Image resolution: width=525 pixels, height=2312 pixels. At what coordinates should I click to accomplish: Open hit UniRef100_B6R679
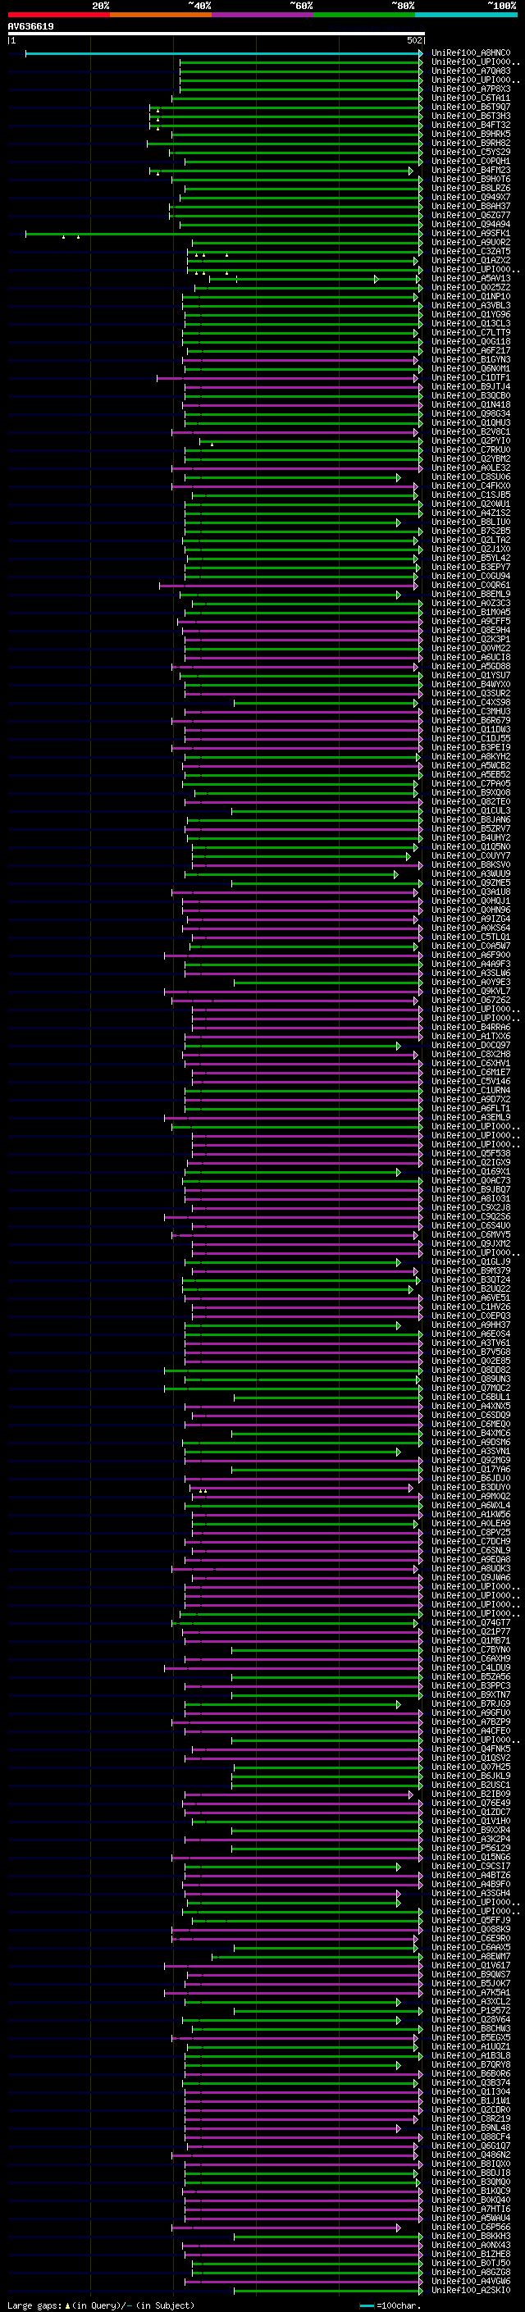pos(470,720)
